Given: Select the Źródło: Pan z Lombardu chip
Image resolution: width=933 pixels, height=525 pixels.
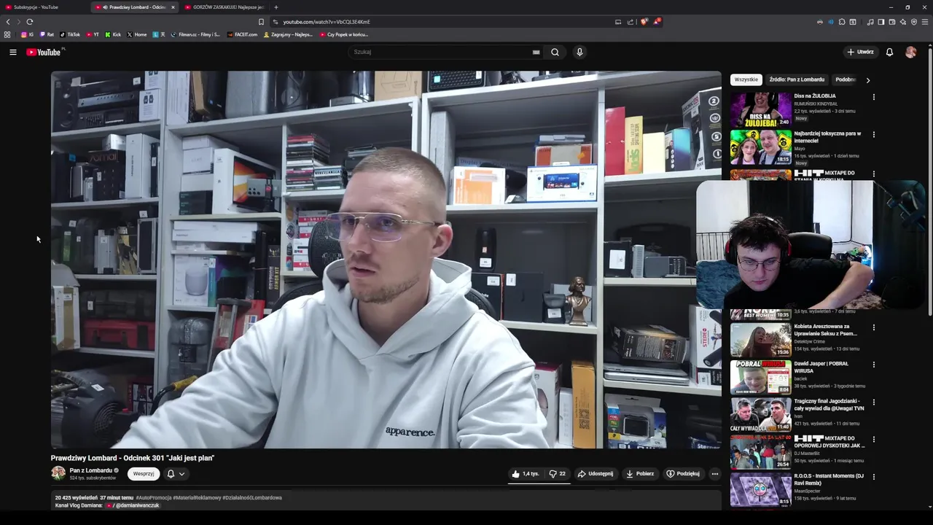Looking at the screenshot, I should tap(797, 79).
